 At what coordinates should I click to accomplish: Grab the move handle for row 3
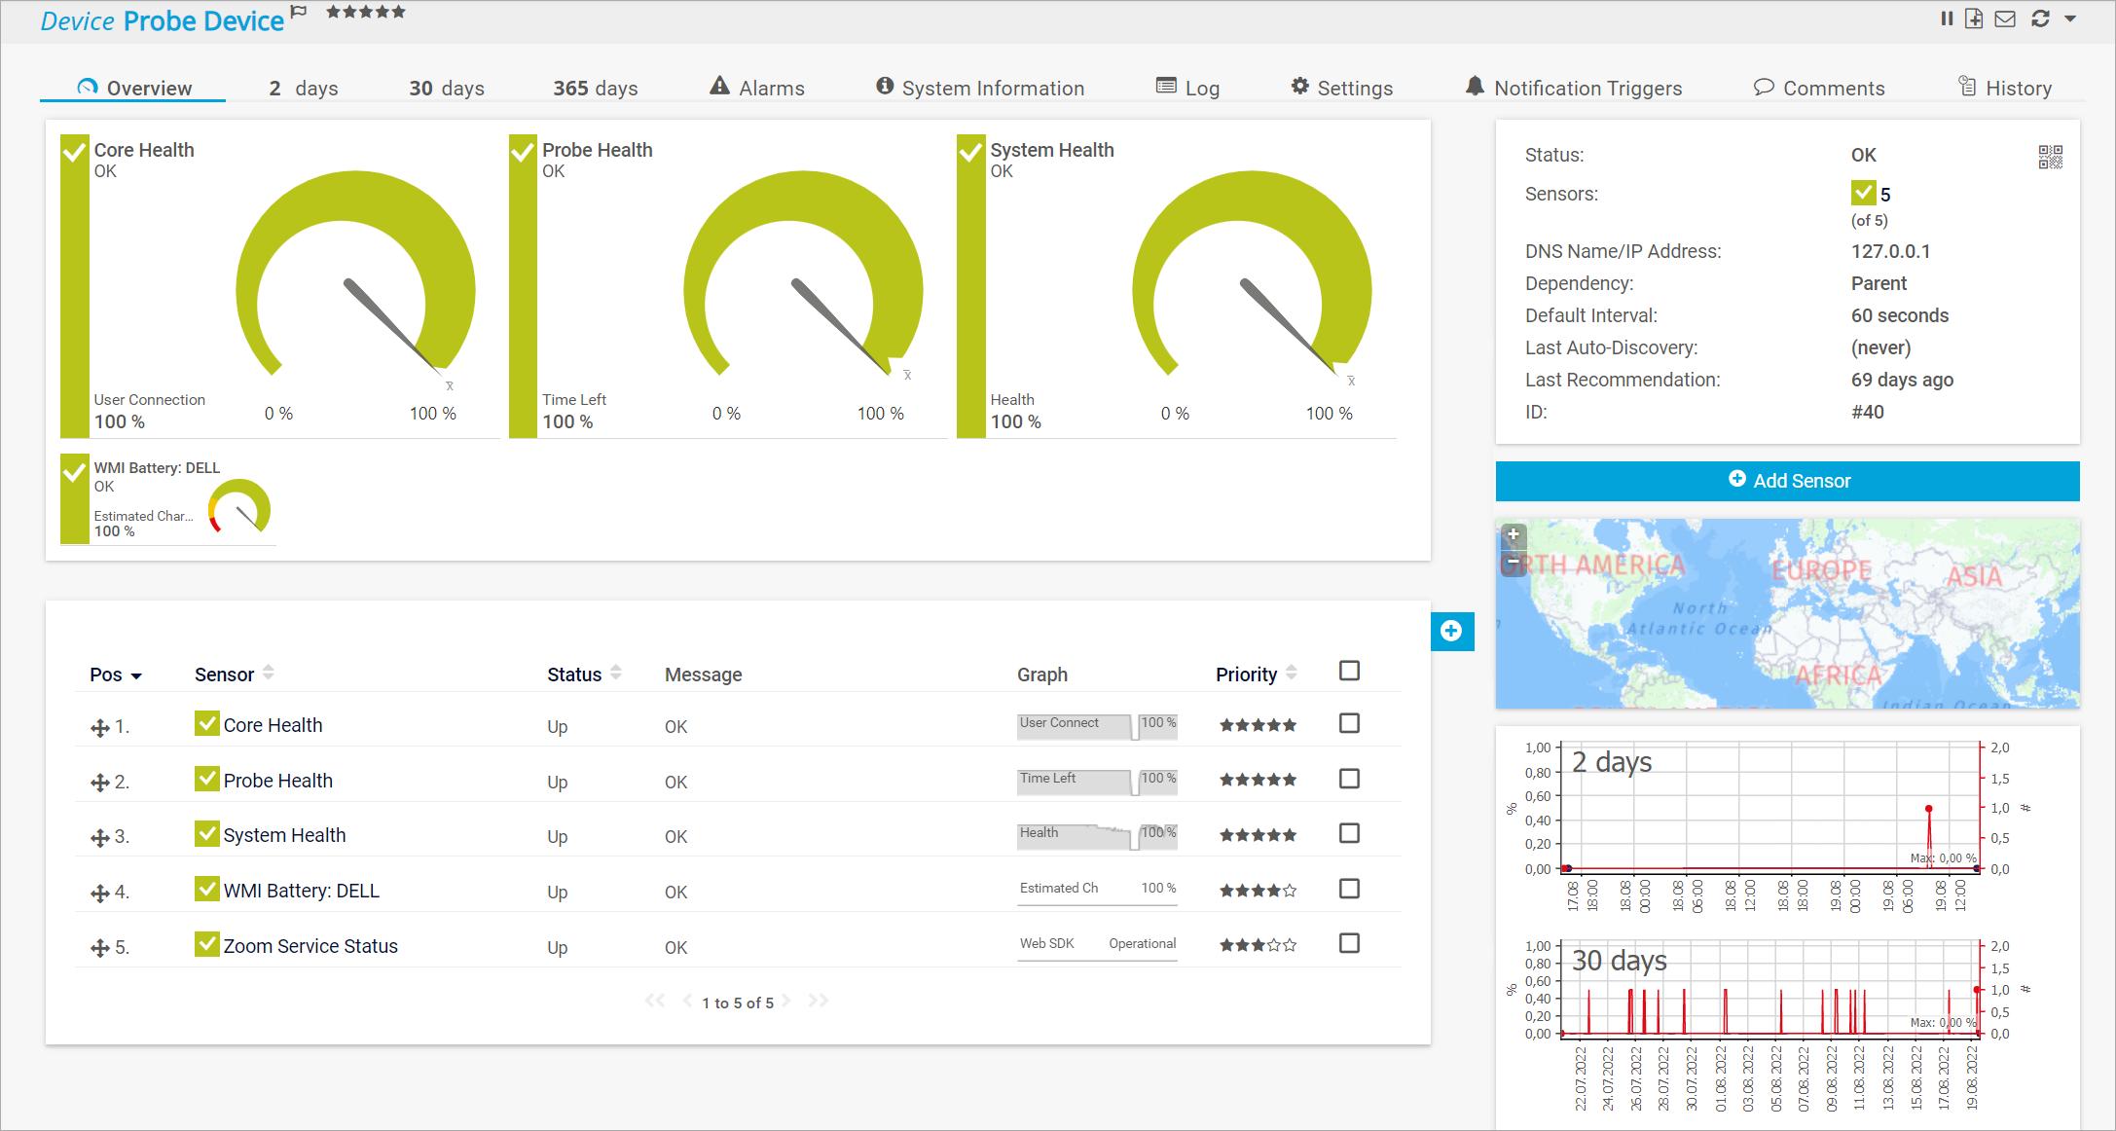point(99,838)
